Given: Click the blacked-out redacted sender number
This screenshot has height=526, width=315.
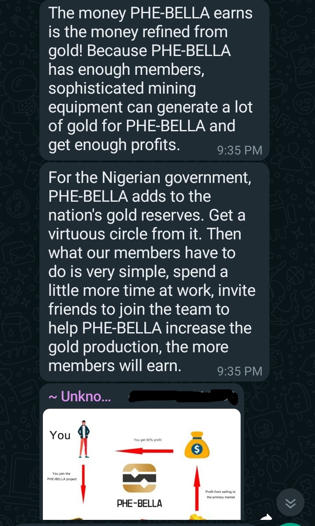Looking at the screenshot, I should point(183,396).
